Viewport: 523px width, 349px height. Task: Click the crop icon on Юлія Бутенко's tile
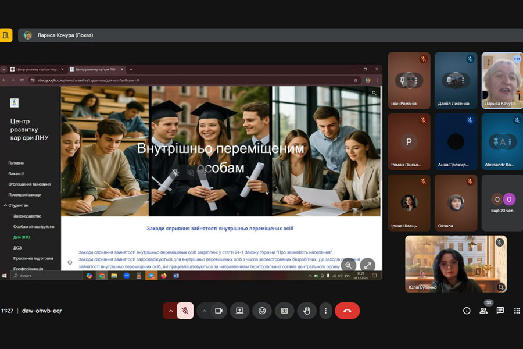pos(501,287)
